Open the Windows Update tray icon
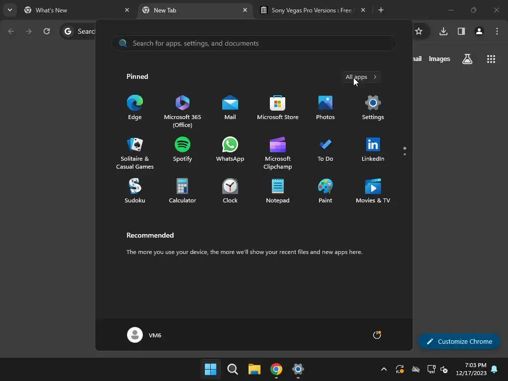The height and width of the screenshot is (381, 508). point(400,369)
